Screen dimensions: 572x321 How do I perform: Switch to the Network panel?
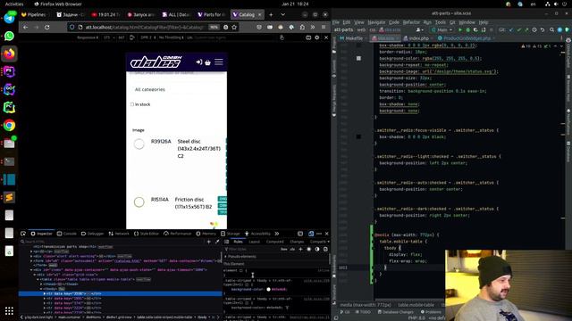point(119,234)
